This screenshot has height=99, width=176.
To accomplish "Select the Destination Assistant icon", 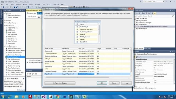I will click(x=7, y=15).
